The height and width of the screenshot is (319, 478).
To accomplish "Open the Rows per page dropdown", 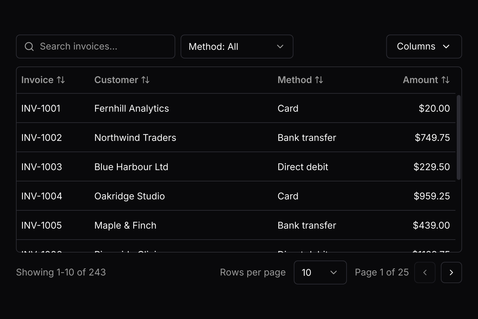I will pyautogui.click(x=320, y=272).
